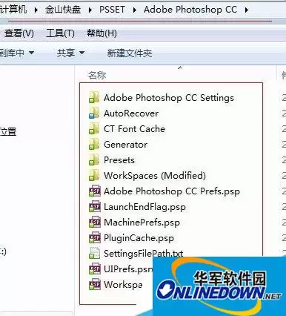Open the 查看(V) menu
Screen dimensions: 286x316
point(19,33)
